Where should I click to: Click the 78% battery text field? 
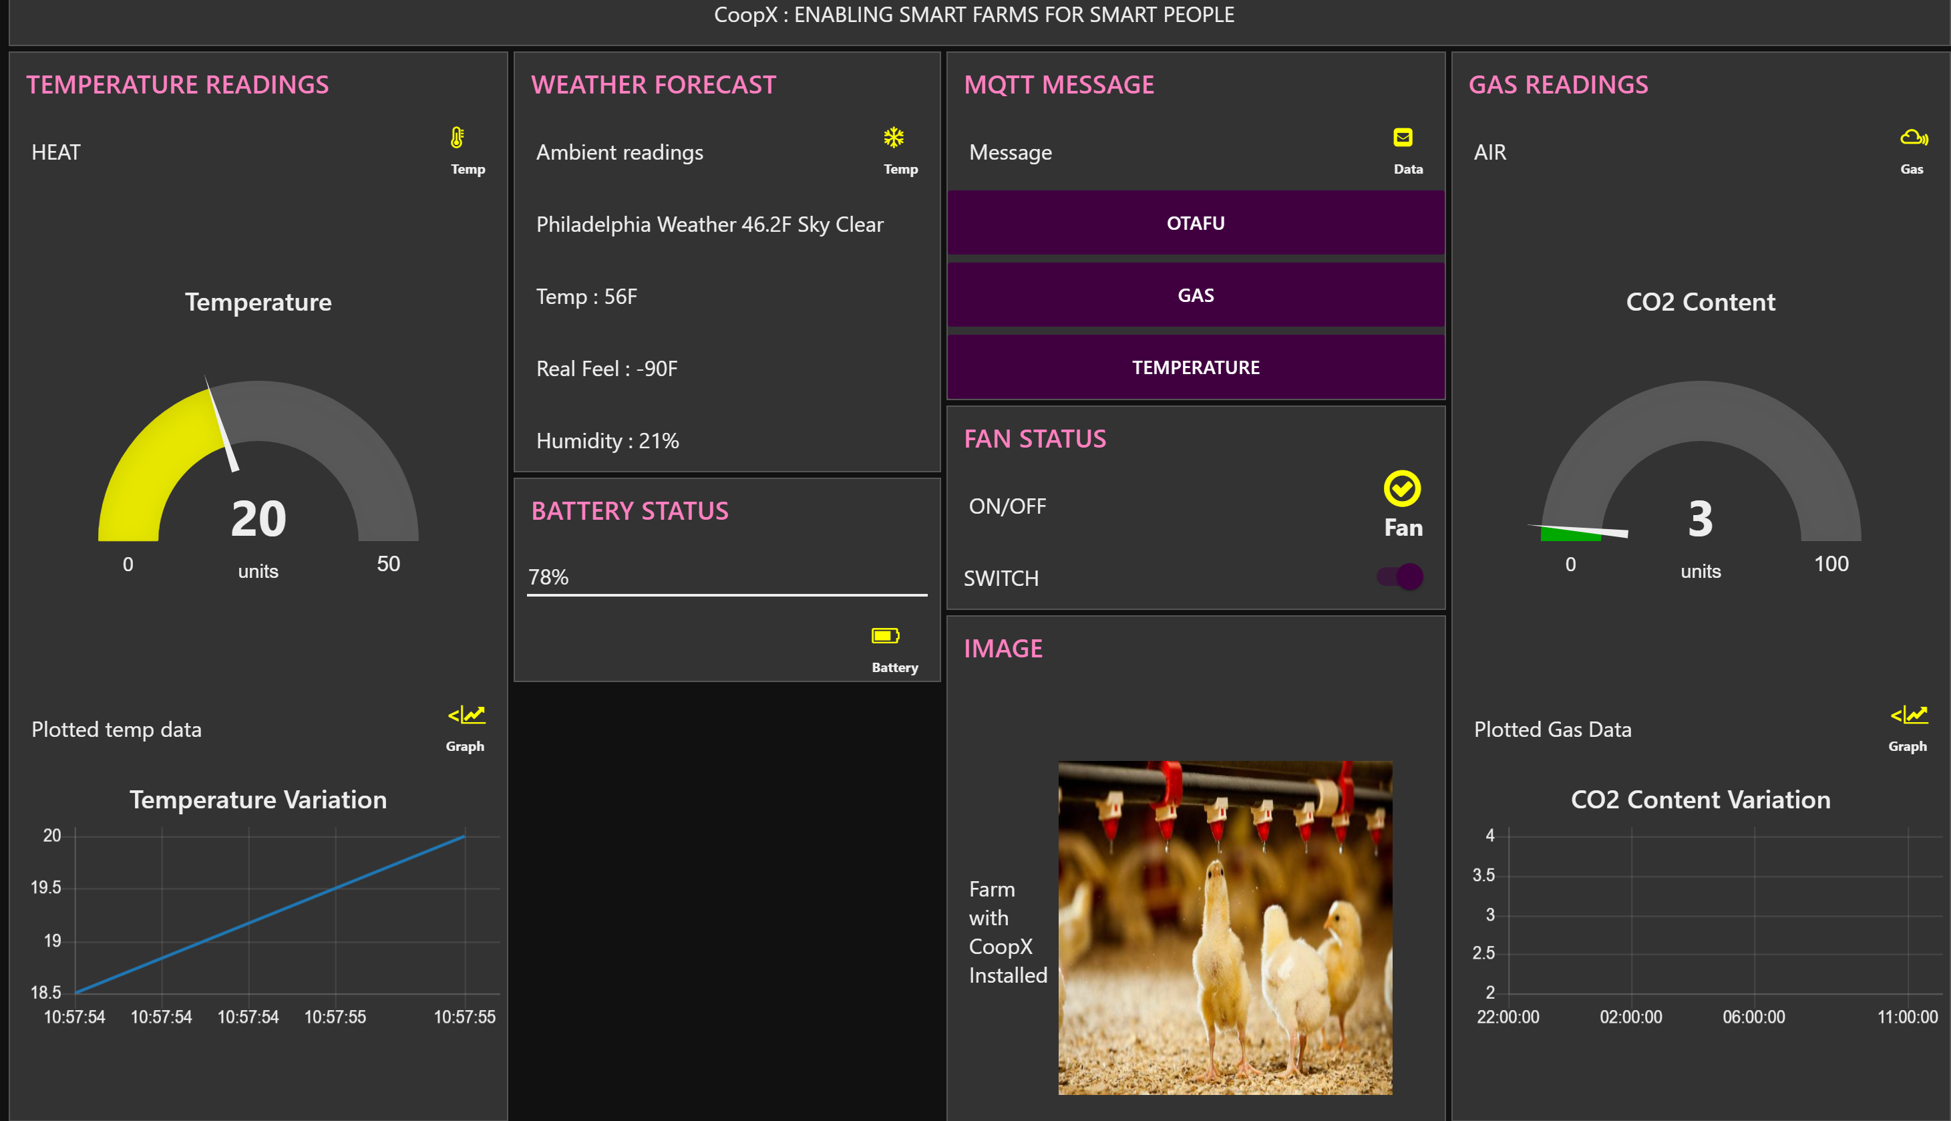[726, 577]
